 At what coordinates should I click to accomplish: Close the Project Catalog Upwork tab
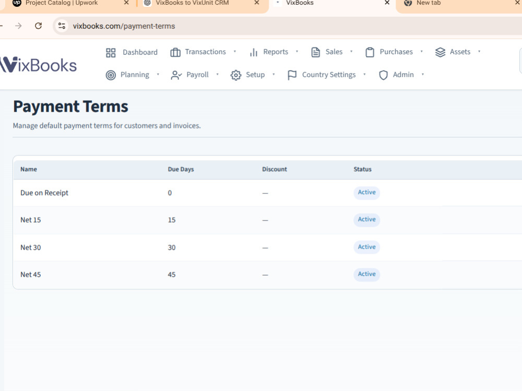pyautogui.click(x=126, y=3)
